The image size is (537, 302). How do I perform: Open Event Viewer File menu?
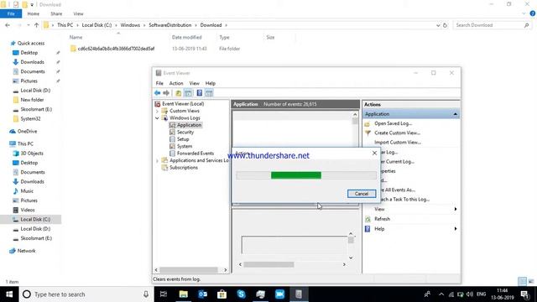159,83
